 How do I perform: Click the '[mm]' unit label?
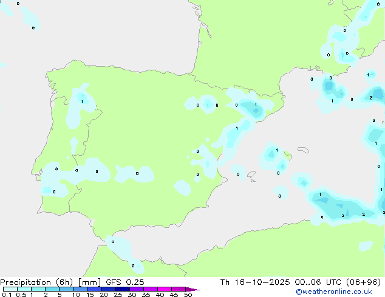point(89,282)
